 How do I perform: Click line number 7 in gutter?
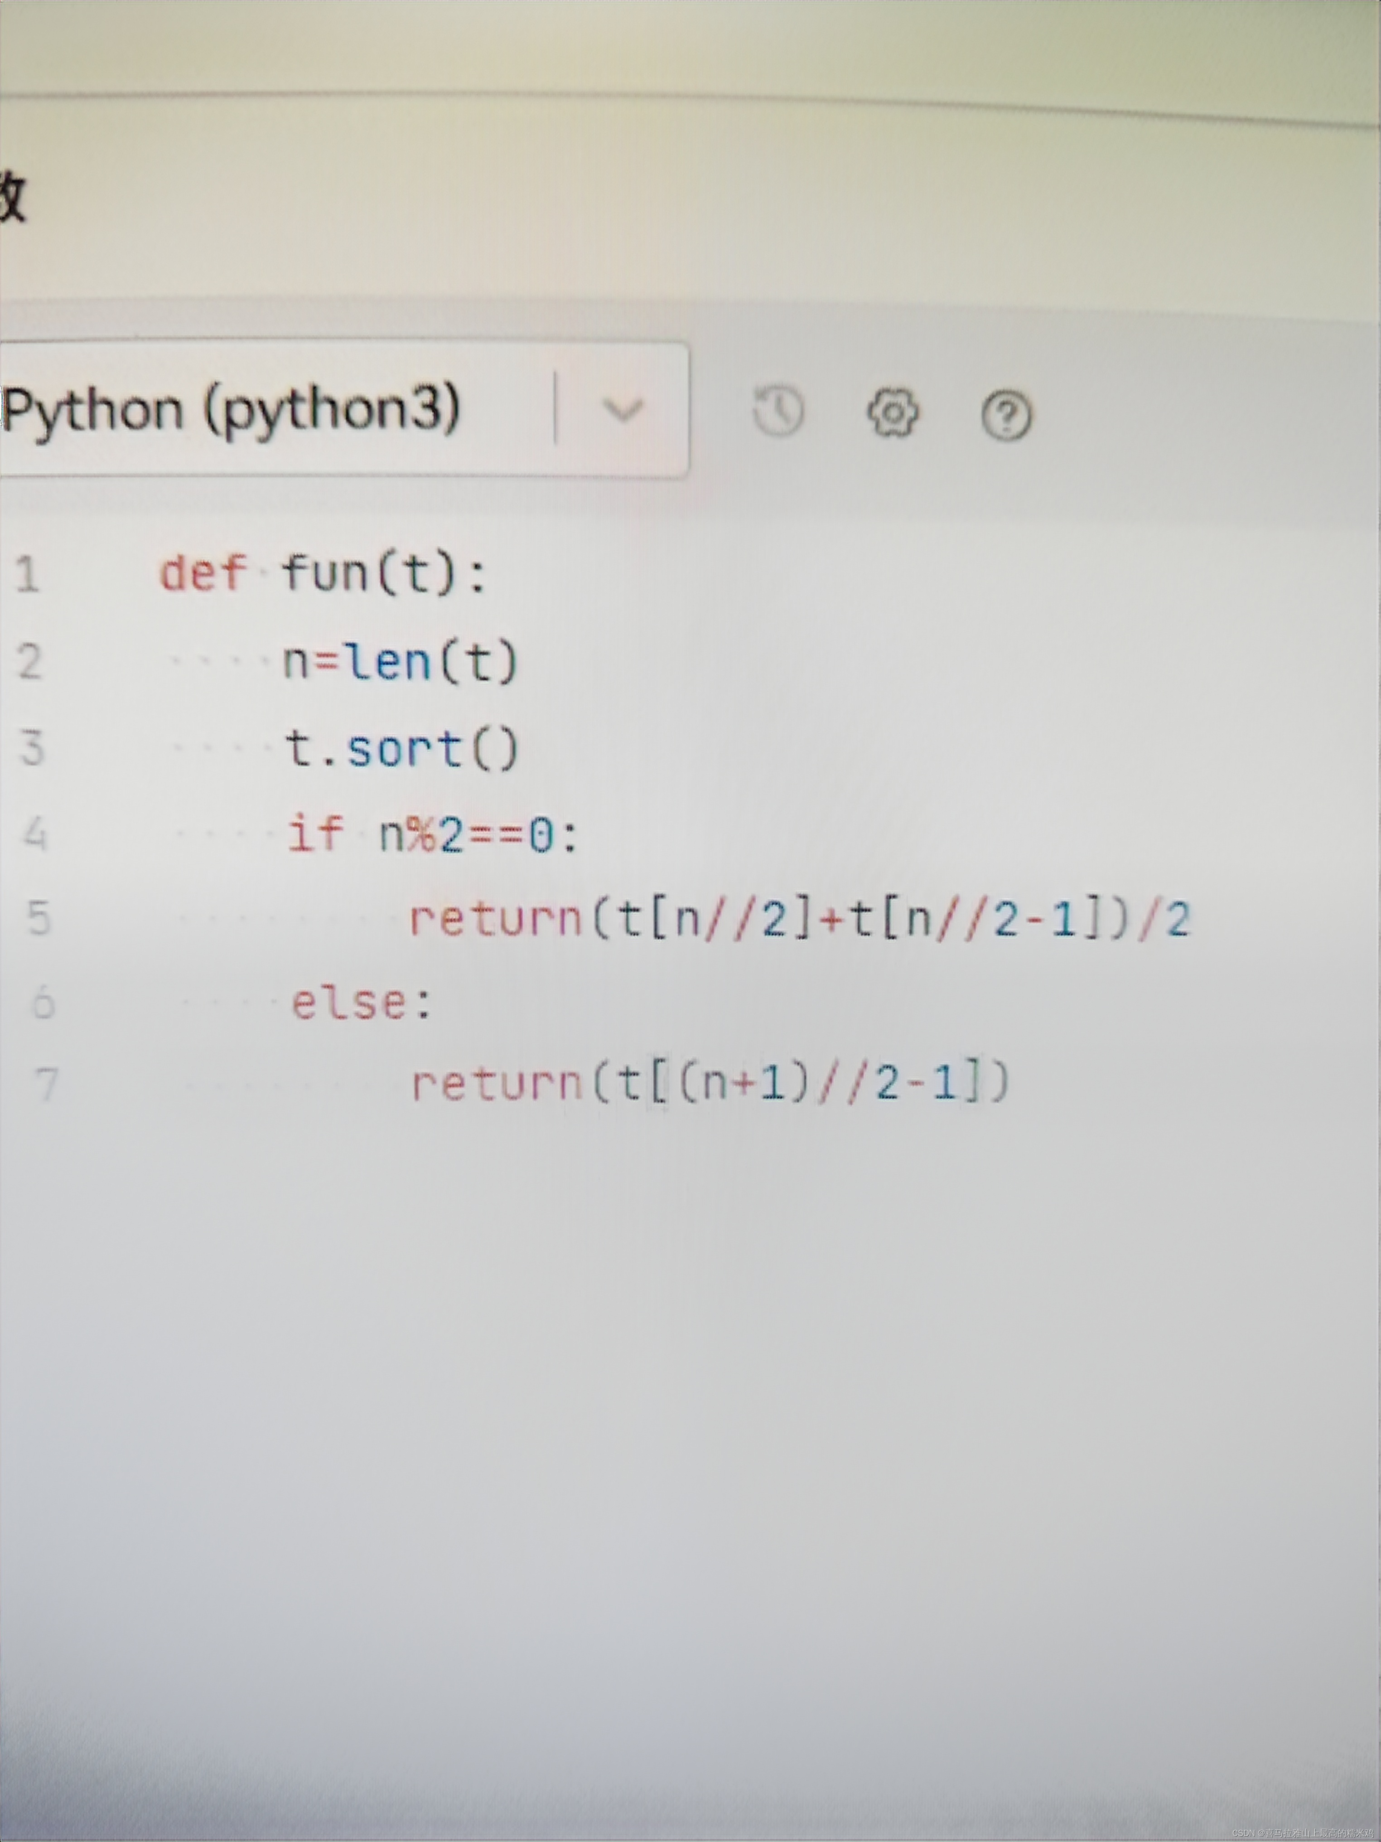(x=47, y=1085)
